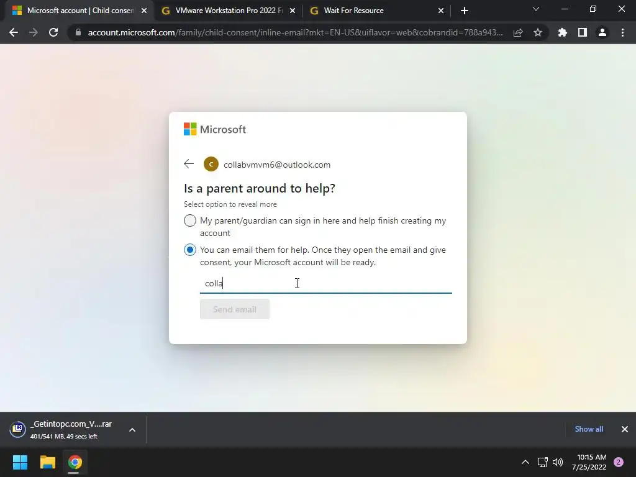Reload the current page
Screen dimensions: 636x477
[53, 32]
